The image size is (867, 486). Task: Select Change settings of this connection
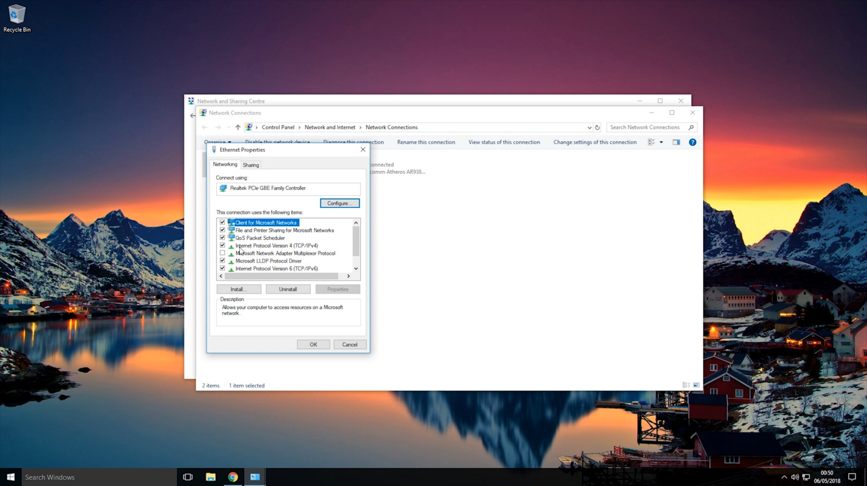click(595, 142)
